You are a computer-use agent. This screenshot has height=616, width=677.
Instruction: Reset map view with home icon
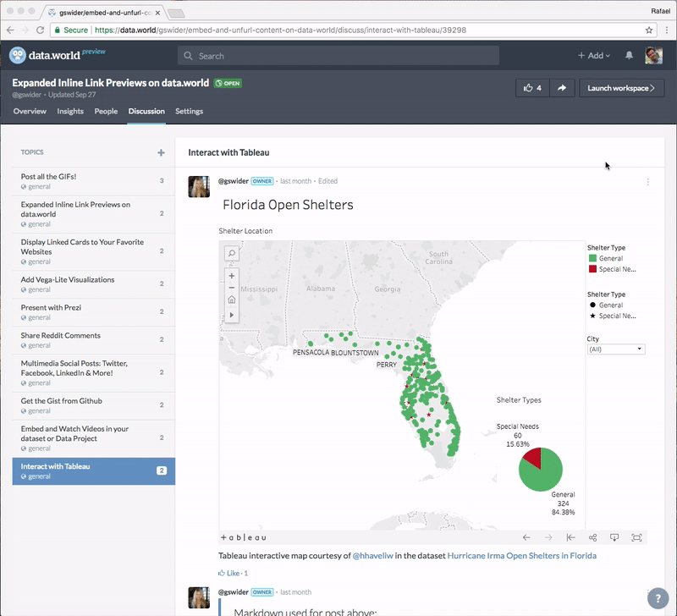click(231, 300)
